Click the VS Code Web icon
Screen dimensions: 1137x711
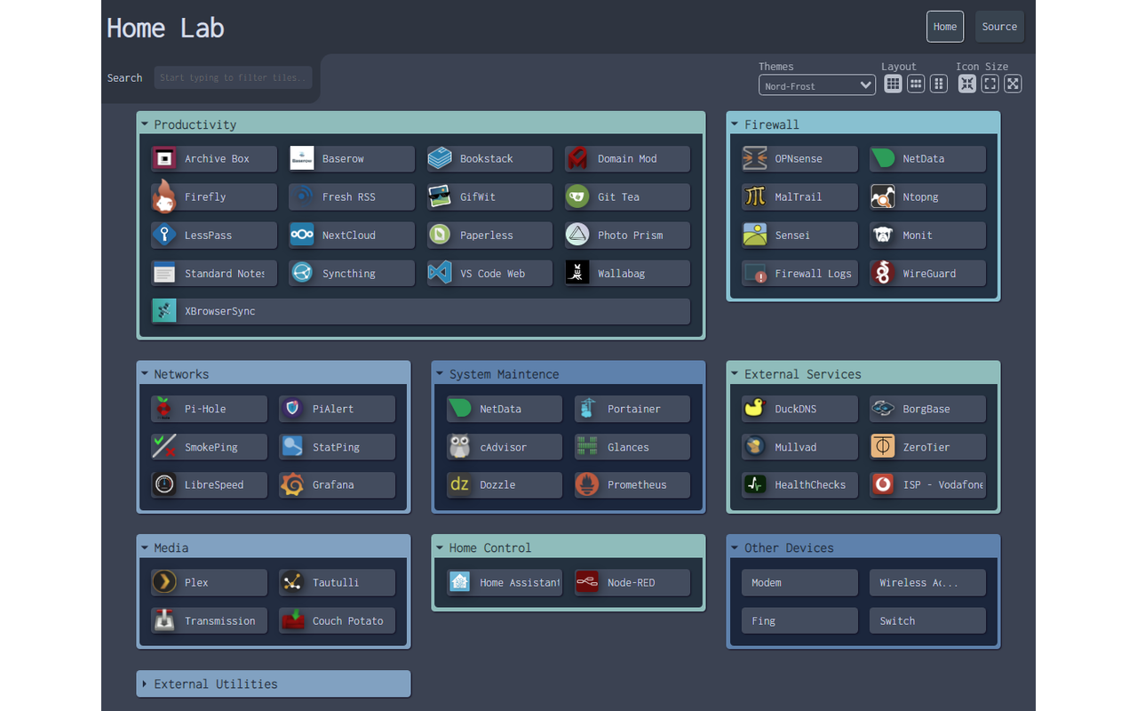coord(440,274)
